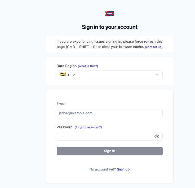This screenshot has height=188, width=195.
Task: Click the 'what is this?' link
Action: pyautogui.click(x=88, y=66)
